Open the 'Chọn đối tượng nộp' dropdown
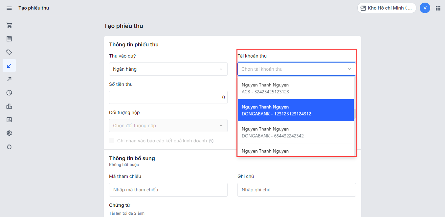Viewport: 445px width, 217px height. click(168, 126)
